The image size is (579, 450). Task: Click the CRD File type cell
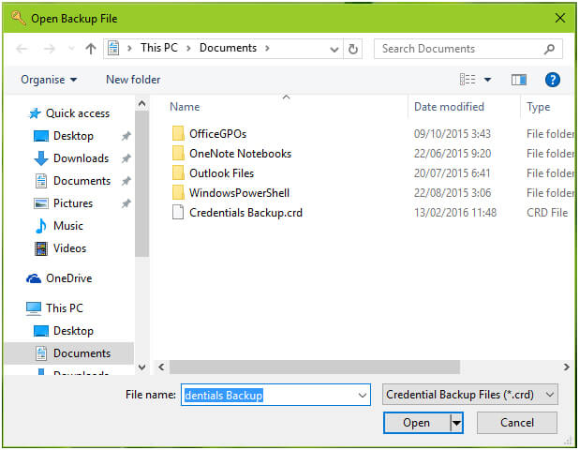coord(547,213)
